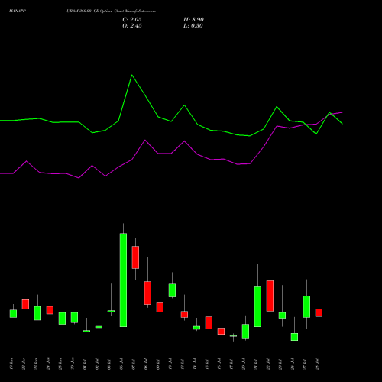Click the URAM 260.00 CE Options chart title
This screenshot has width=382, height=382.
click(111, 11)
